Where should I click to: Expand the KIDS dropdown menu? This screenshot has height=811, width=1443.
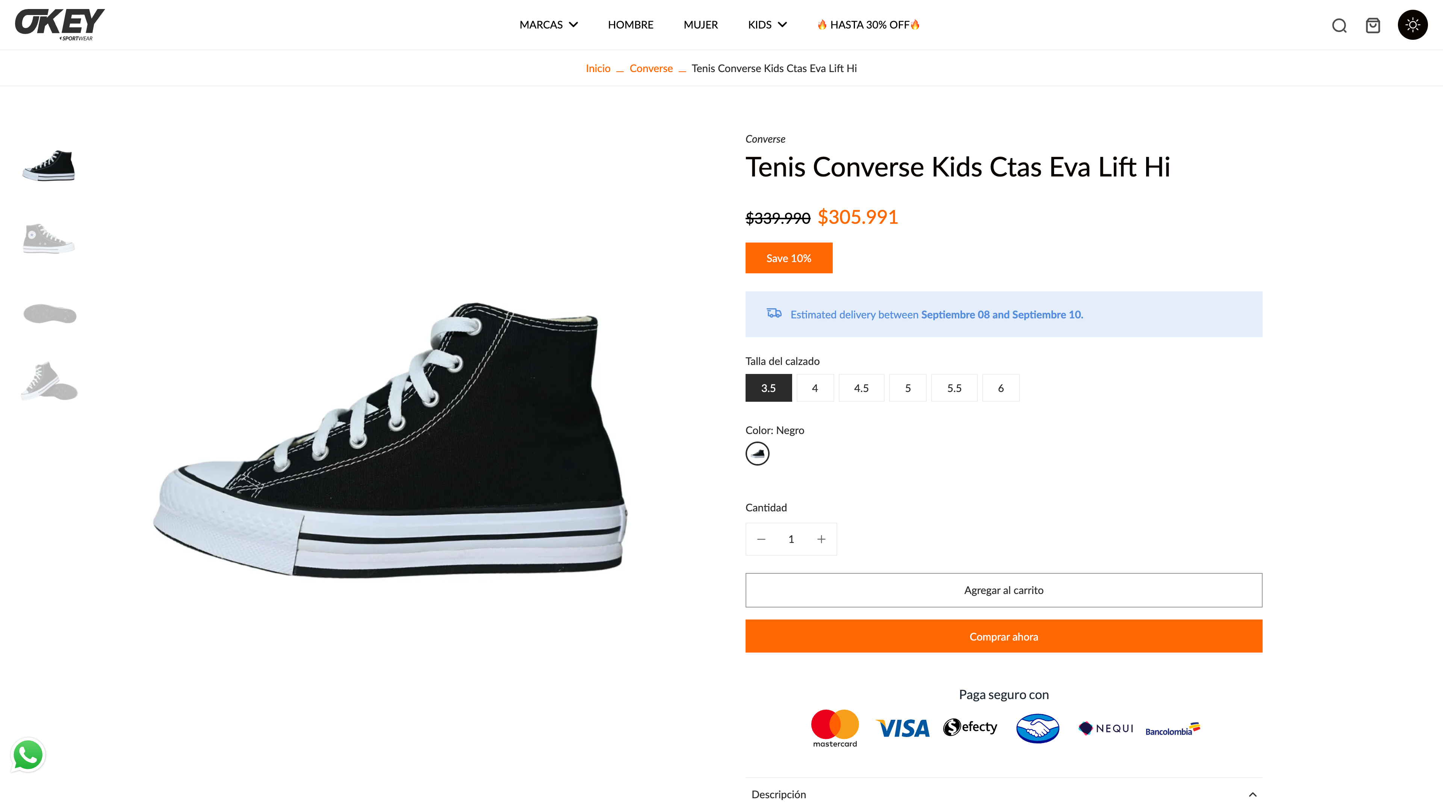tap(767, 25)
